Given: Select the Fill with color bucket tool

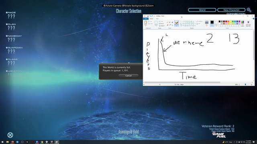Looking at the screenshot, I should [170, 22].
